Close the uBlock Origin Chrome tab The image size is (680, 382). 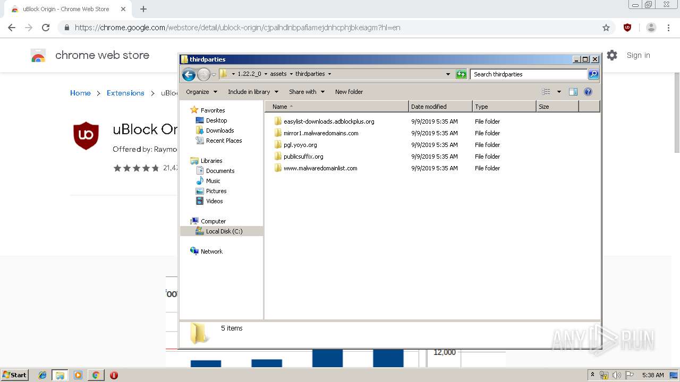(x=123, y=9)
